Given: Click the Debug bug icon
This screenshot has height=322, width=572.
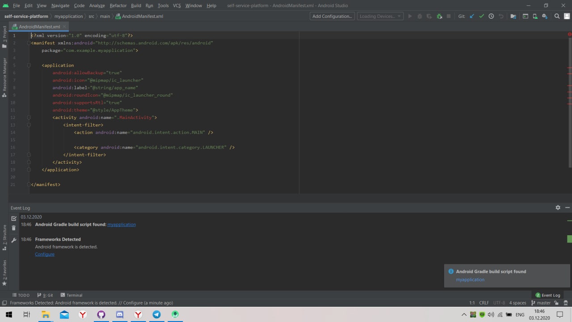Looking at the screenshot, I should point(420,16).
